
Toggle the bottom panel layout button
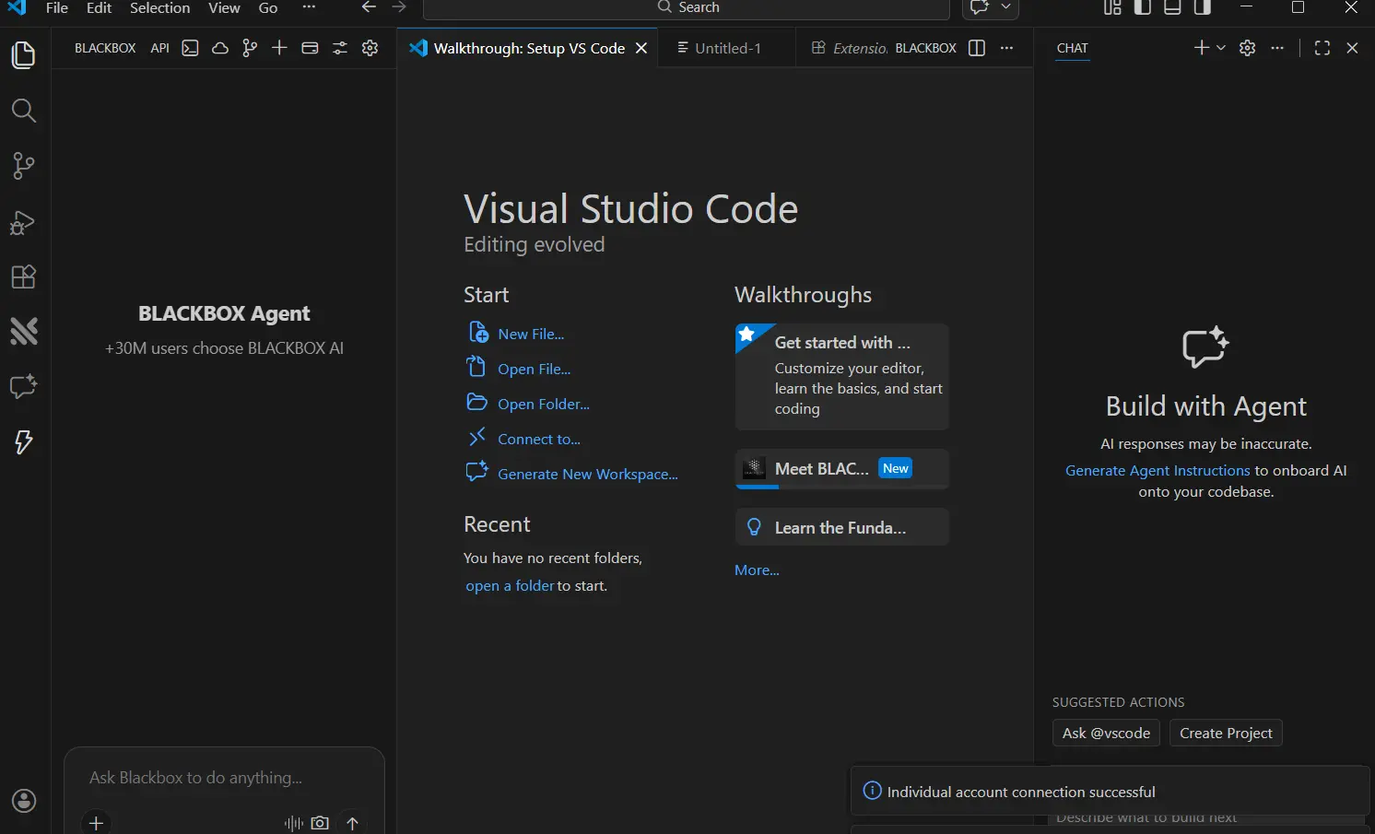click(x=1172, y=7)
